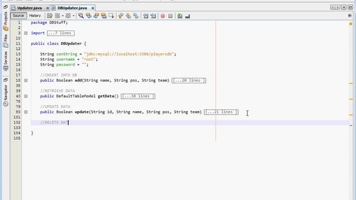Navigate back in editor history
Screen dimensions: 356x200
57,16
